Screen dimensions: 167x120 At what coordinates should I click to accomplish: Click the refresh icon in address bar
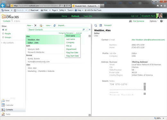[x=67, y=5]
